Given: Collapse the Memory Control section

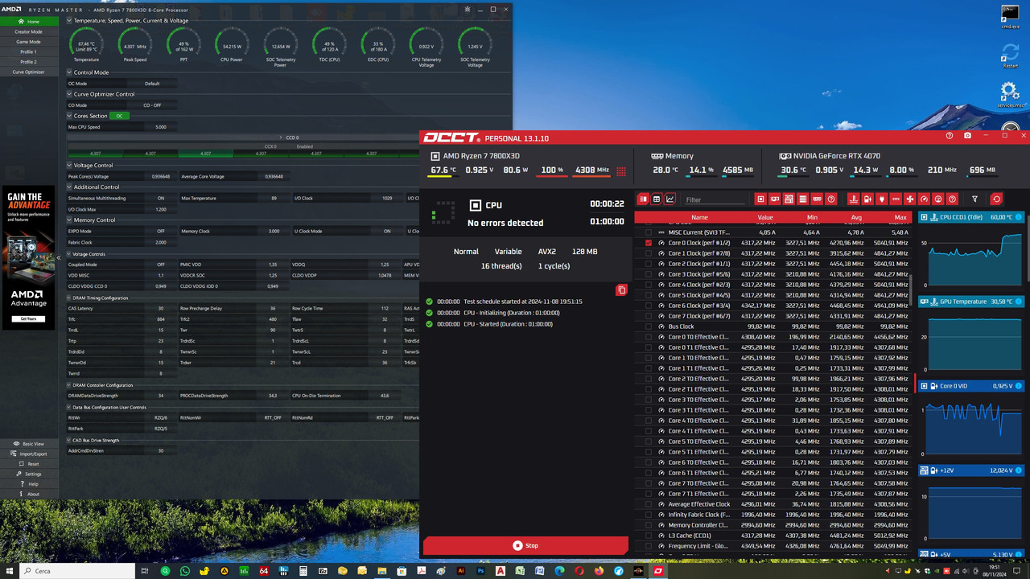Looking at the screenshot, I should [x=69, y=220].
